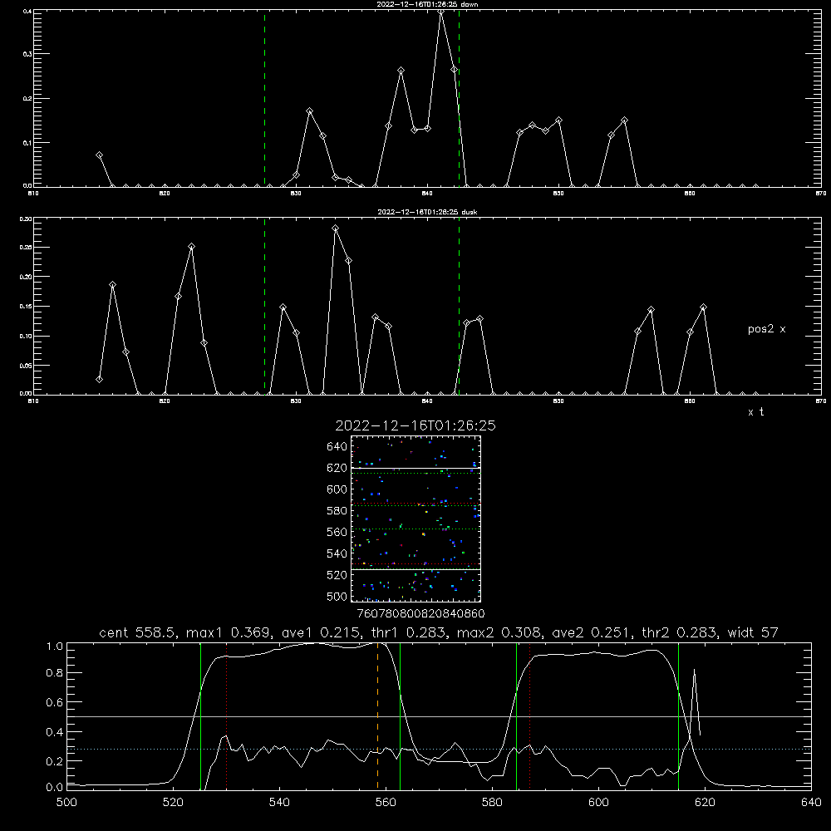Click y-axis label 1.0 on bottom plot
This screenshot has width=831, height=831.
(x=55, y=647)
